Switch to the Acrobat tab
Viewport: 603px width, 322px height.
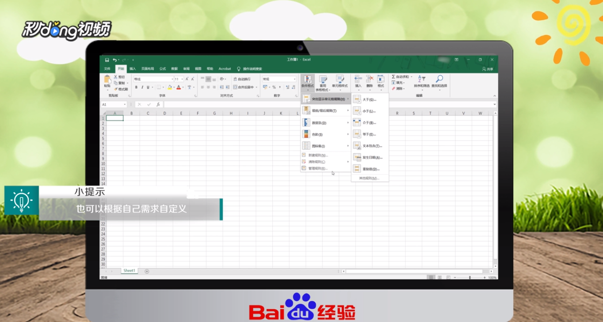click(225, 69)
